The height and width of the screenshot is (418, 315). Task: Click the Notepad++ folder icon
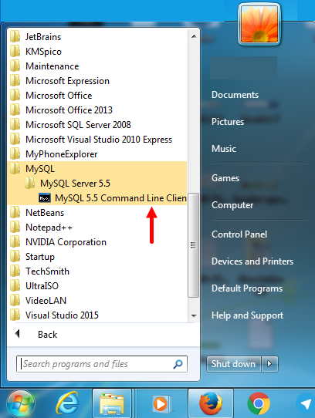(x=15, y=228)
